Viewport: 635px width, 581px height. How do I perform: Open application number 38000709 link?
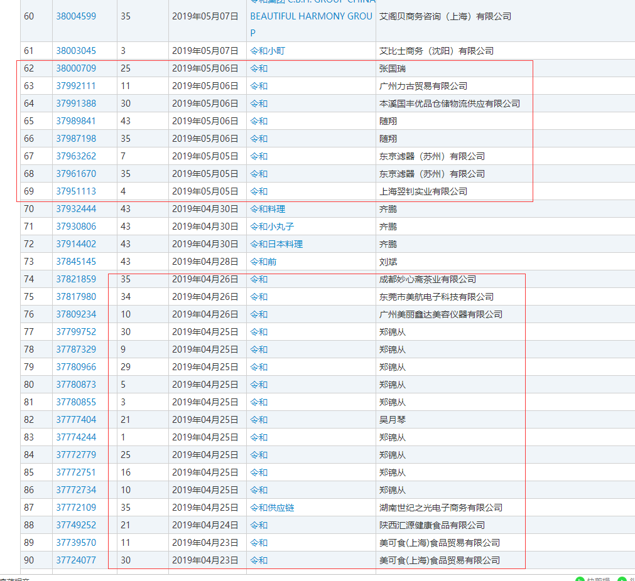(x=76, y=68)
